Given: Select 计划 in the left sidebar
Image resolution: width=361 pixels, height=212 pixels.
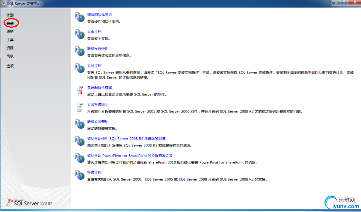Looking at the screenshot, I should [10, 15].
